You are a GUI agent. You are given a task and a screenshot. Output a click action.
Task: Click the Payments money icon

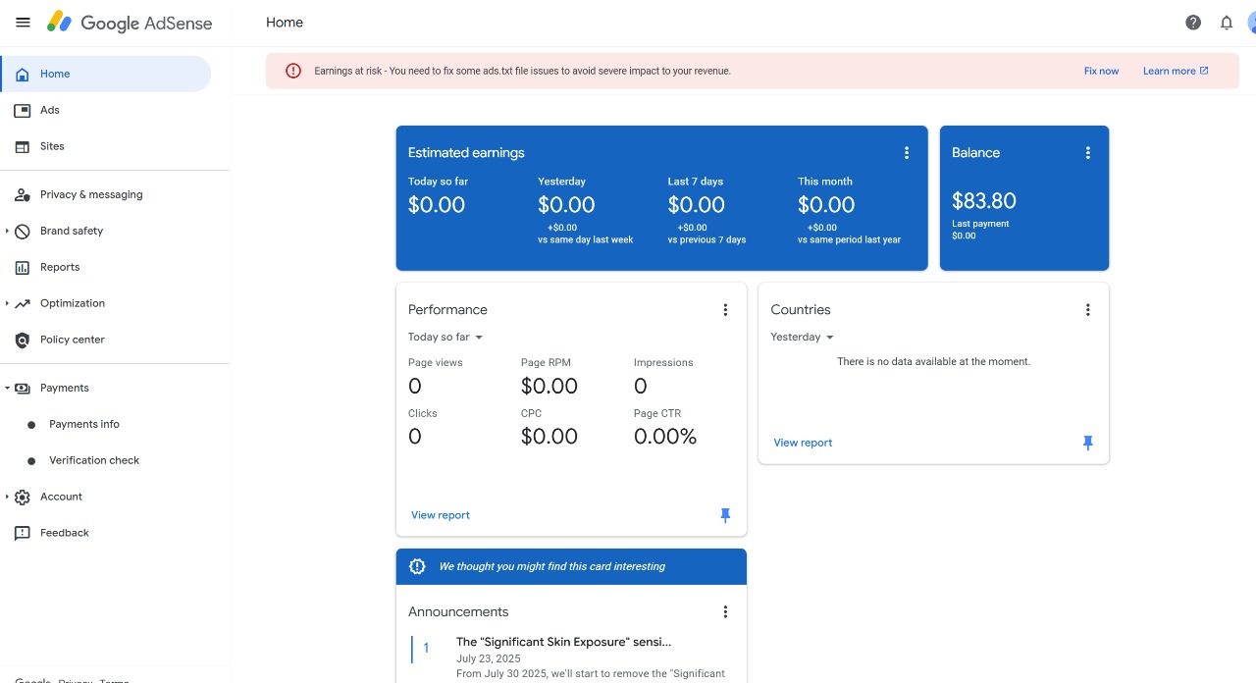(23, 388)
